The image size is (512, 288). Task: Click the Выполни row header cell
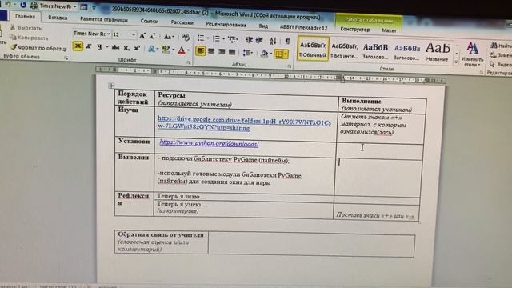tap(134, 172)
